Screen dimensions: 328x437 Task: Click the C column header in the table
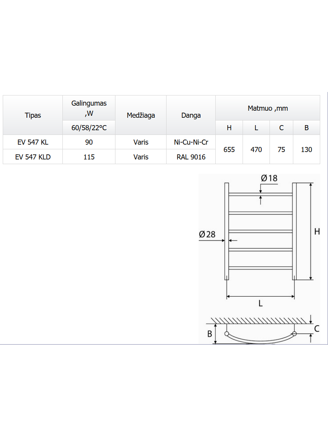[282, 127]
